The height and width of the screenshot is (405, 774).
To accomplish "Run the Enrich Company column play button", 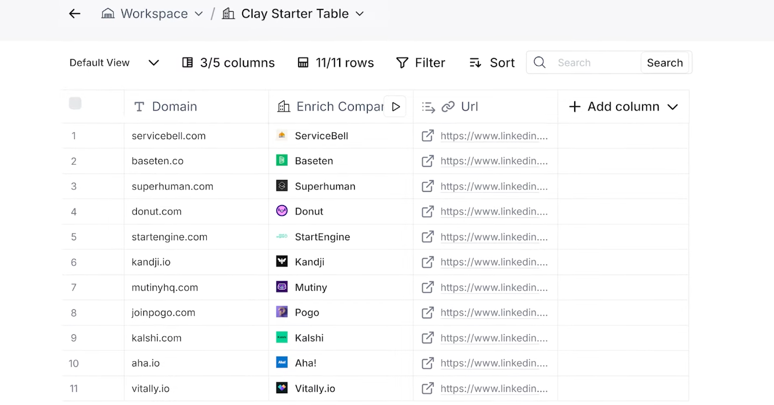I will tap(395, 106).
